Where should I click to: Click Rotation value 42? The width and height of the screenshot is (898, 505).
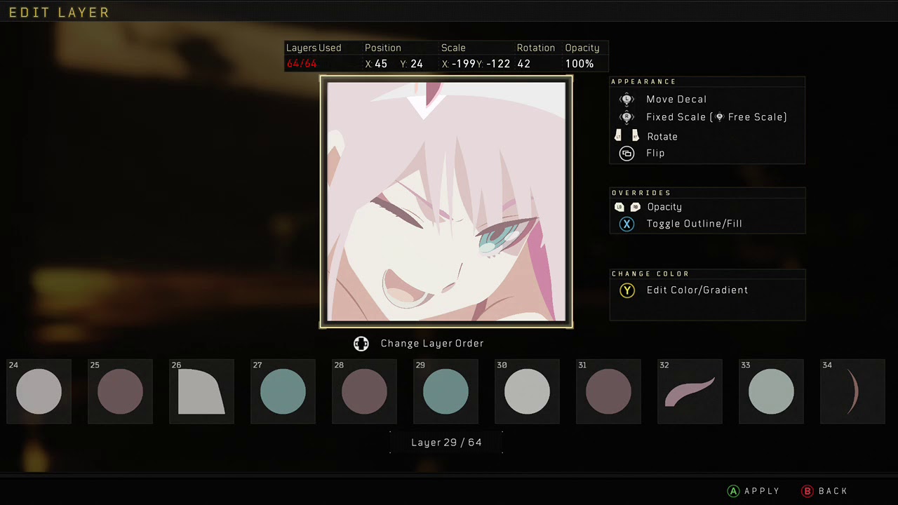(x=523, y=64)
